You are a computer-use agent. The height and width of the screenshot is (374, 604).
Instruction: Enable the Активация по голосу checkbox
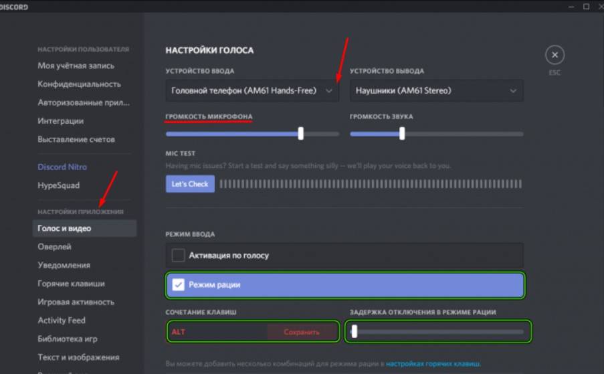(178, 255)
